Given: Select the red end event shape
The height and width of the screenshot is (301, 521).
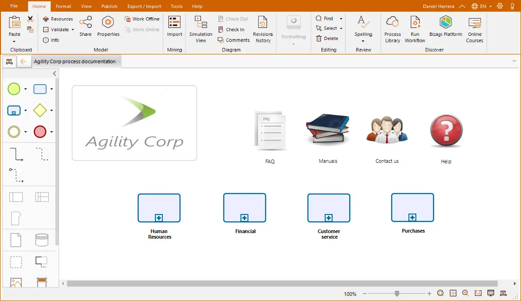Looking at the screenshot, I should coord(40,132).
